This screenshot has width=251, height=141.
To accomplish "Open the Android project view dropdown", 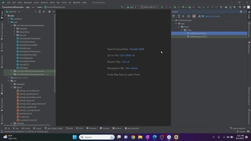I will (13, 12).
